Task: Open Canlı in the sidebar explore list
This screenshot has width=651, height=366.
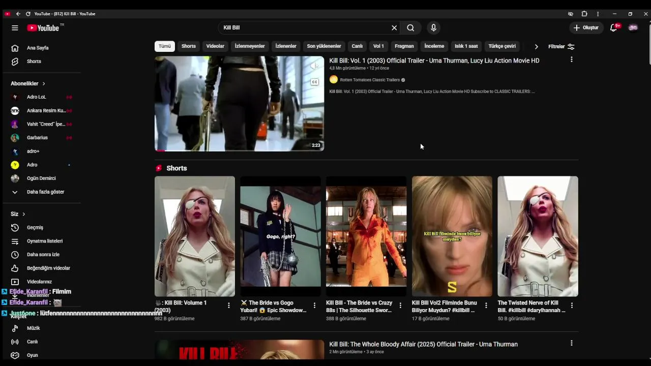Action: 41,342
